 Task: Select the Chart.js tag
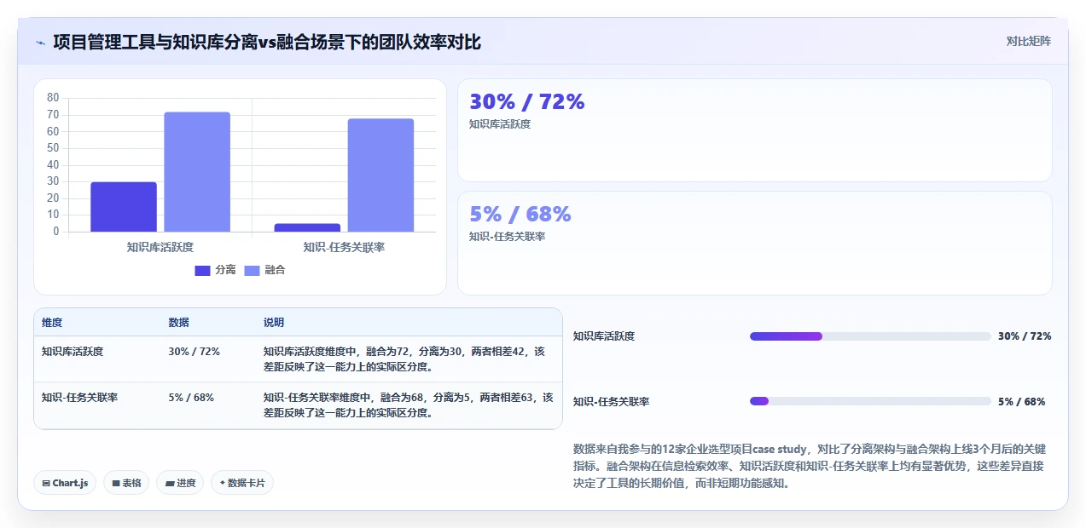(66, 483)
